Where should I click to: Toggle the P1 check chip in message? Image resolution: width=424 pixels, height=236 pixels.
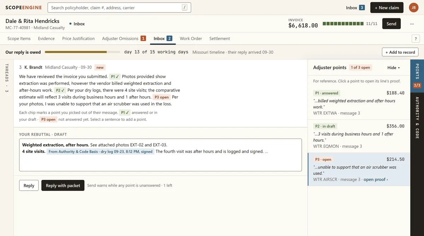(x=115, y=76)
